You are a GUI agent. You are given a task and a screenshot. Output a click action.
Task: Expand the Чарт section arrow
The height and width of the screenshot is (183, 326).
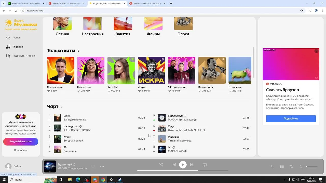click(61, 107)
